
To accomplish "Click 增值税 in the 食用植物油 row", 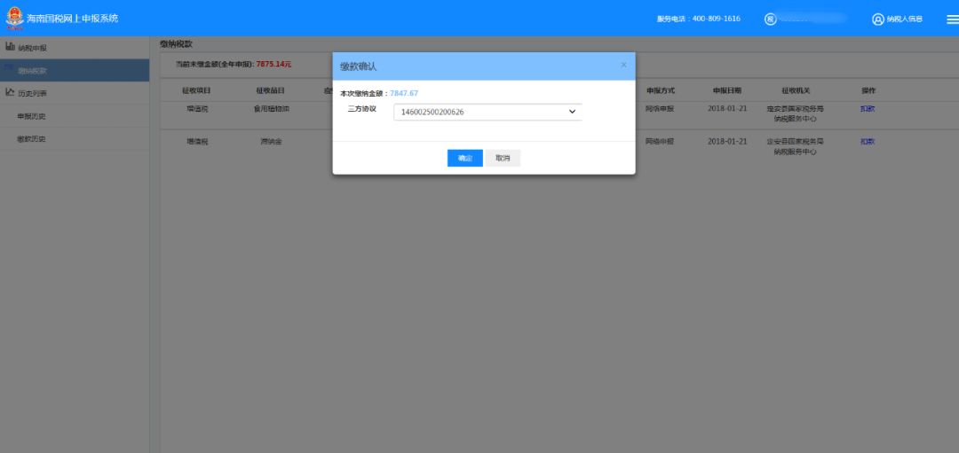I will (x=197, y=109).
